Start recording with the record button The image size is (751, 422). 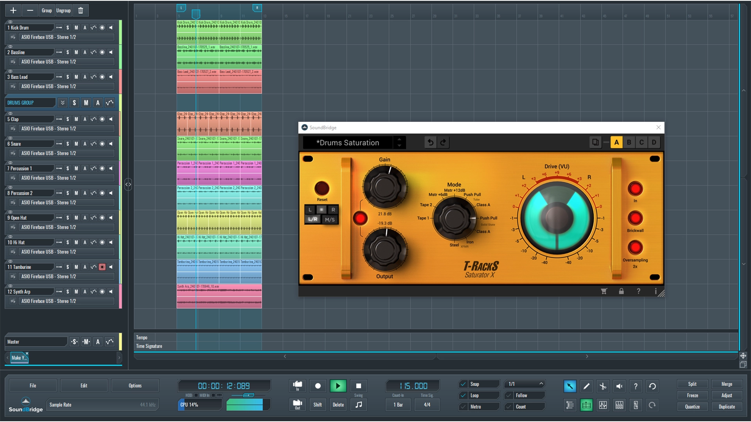(x=318, y=386)
